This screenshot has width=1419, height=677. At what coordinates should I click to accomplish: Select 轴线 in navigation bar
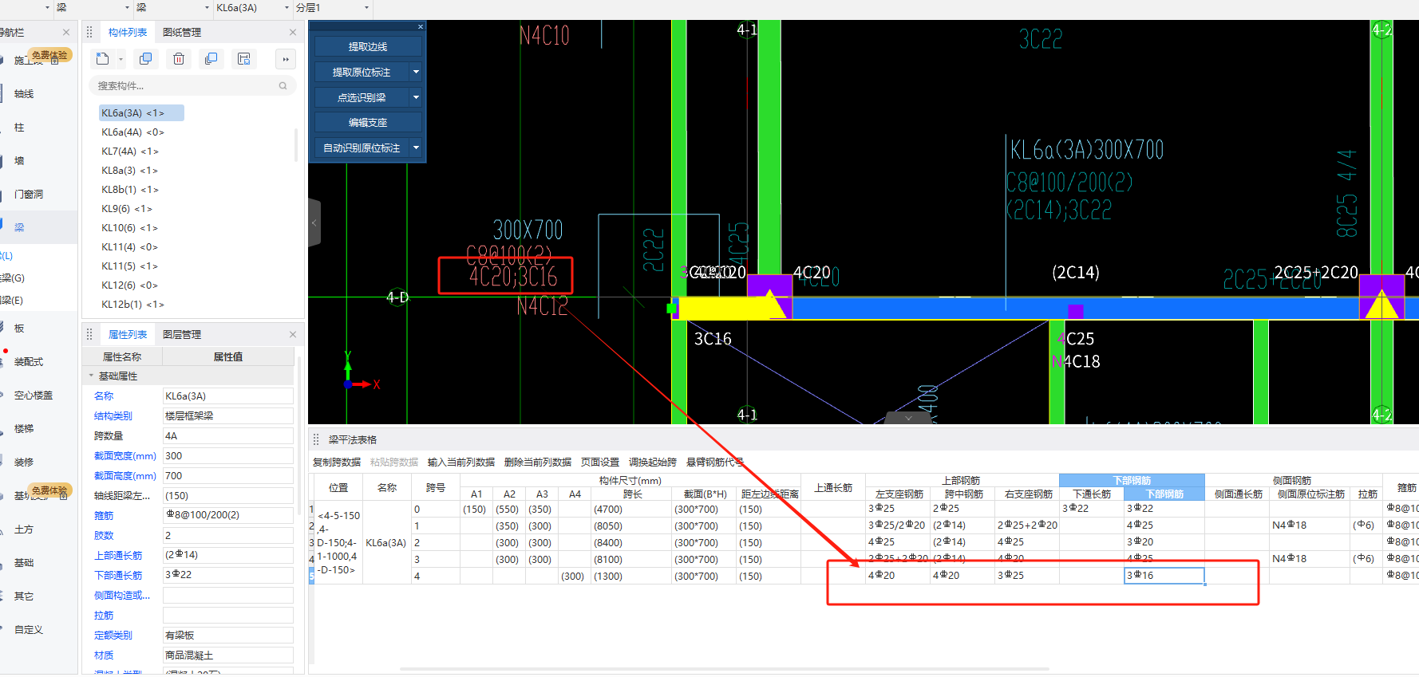[24, 94]
